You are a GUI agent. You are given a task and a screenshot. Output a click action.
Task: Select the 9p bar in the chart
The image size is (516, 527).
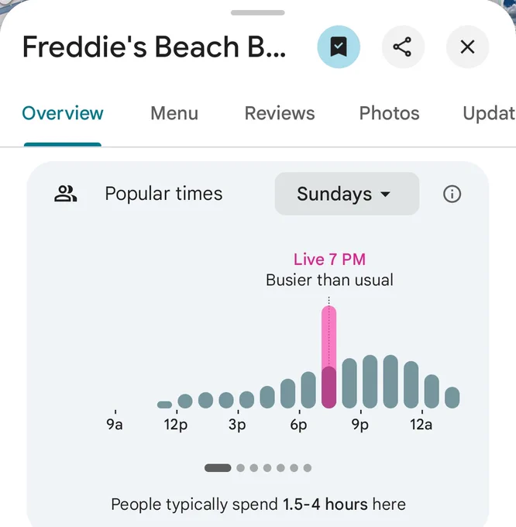(370, 381)
